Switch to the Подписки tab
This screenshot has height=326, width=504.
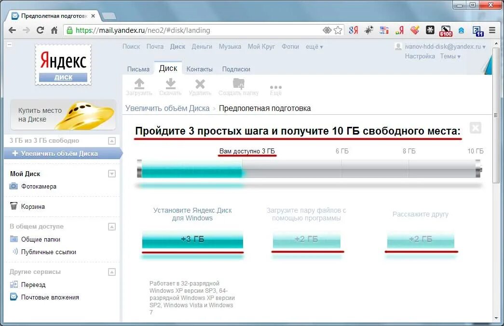click(236, 69)
